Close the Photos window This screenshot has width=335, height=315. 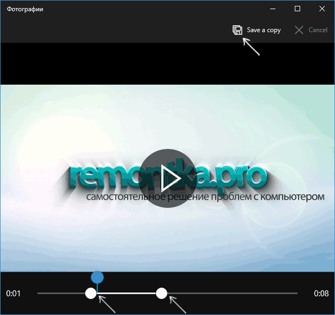(x=322, y=9)
